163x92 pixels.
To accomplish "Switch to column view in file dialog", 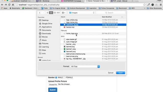I will tap(55, 13).
